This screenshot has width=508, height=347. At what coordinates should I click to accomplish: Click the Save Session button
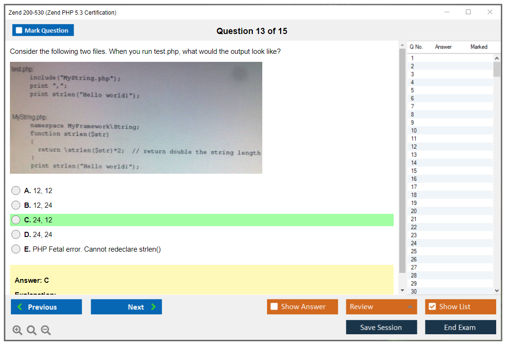(x=381, y=327)
